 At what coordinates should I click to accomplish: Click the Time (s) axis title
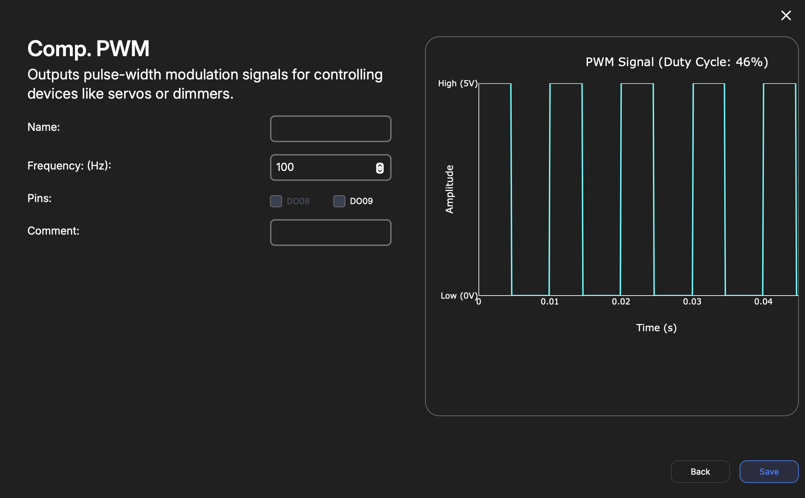click(x=656, y=328)
